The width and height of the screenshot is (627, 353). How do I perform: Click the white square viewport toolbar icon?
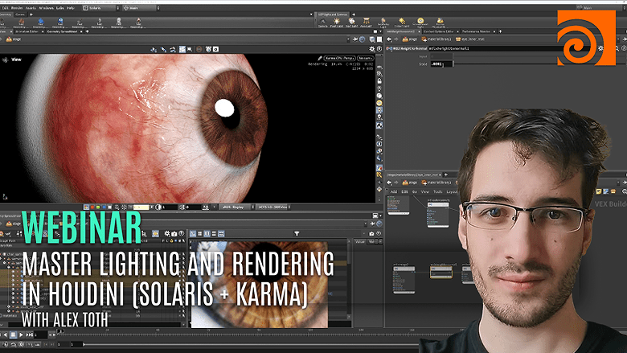(379, 39)
